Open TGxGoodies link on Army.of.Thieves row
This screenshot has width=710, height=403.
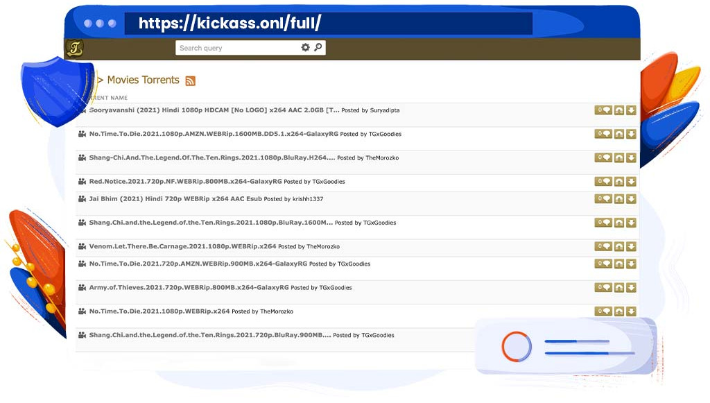tap(335, 288)
